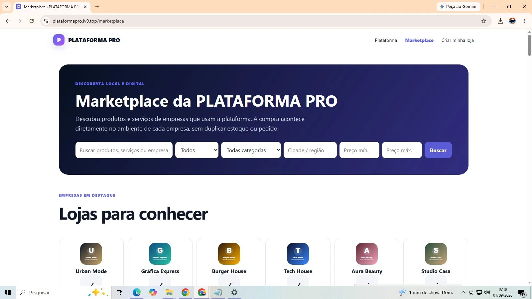Image resolution: width=532 pixels, height=299 pixels.
Task: Click the PLATAFORMA PRO purple logo icon
Action: [x=59, y=40]
